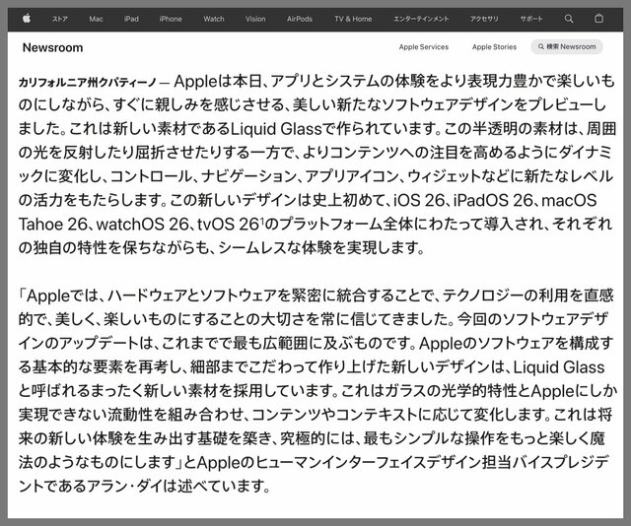The image size is (631, 526).
Task: Open the Apple Services link
Action: coord(424,46)
